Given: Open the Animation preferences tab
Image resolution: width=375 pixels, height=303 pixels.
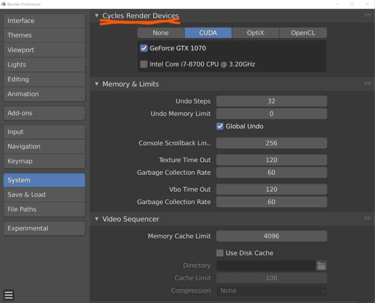Looking at the screenshot, I should [44, 94].
